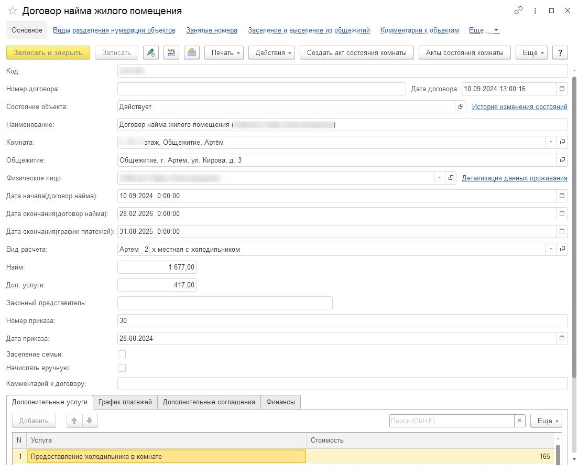Click the help question mark button
Image resolution: width=578 pixels, height=473 pixels.
(560, 52)
